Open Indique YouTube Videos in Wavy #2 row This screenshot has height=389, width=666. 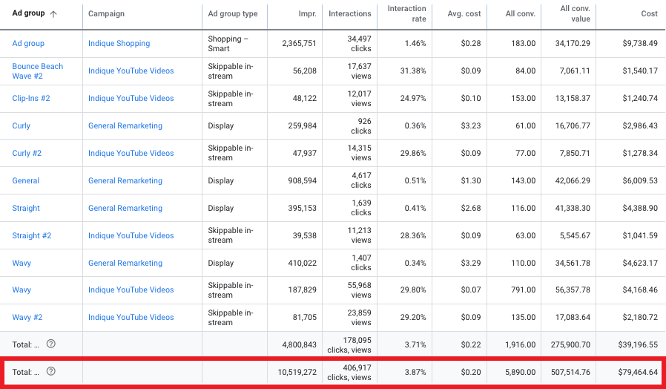point(131,317)
